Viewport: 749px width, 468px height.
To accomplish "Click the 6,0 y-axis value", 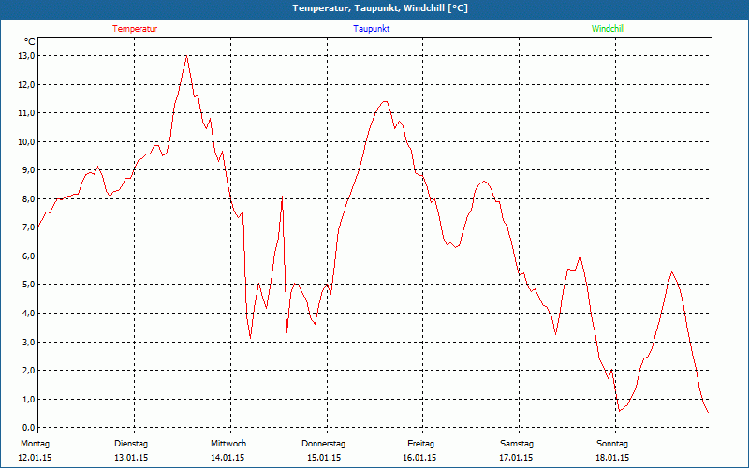I will [29, 256].
